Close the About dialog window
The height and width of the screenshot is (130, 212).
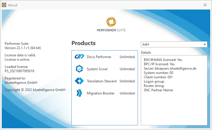pos(205,5)
